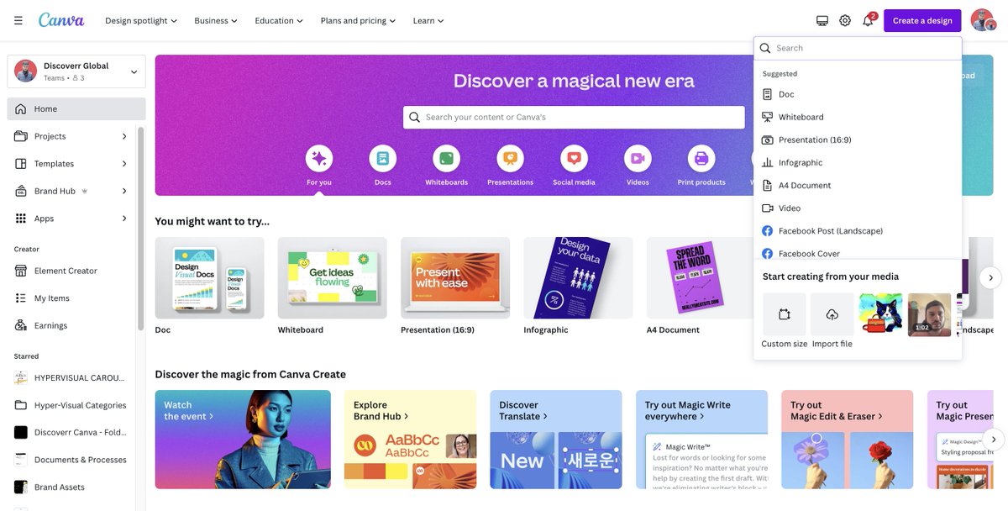
Task: Click the Custom size icon tile
Action: pos(785,314)
